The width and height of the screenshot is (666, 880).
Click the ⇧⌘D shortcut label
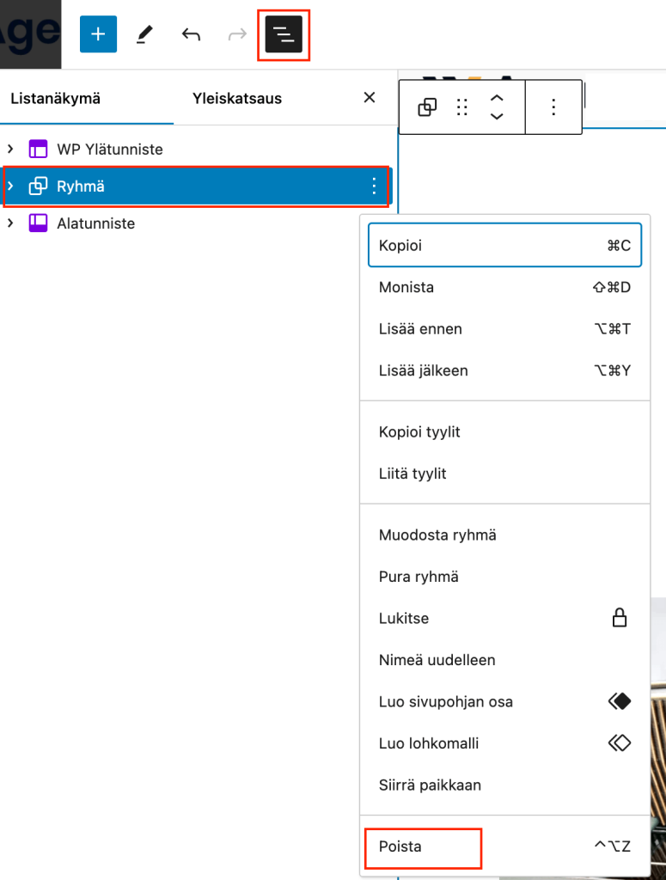click(x=612, y=287)
